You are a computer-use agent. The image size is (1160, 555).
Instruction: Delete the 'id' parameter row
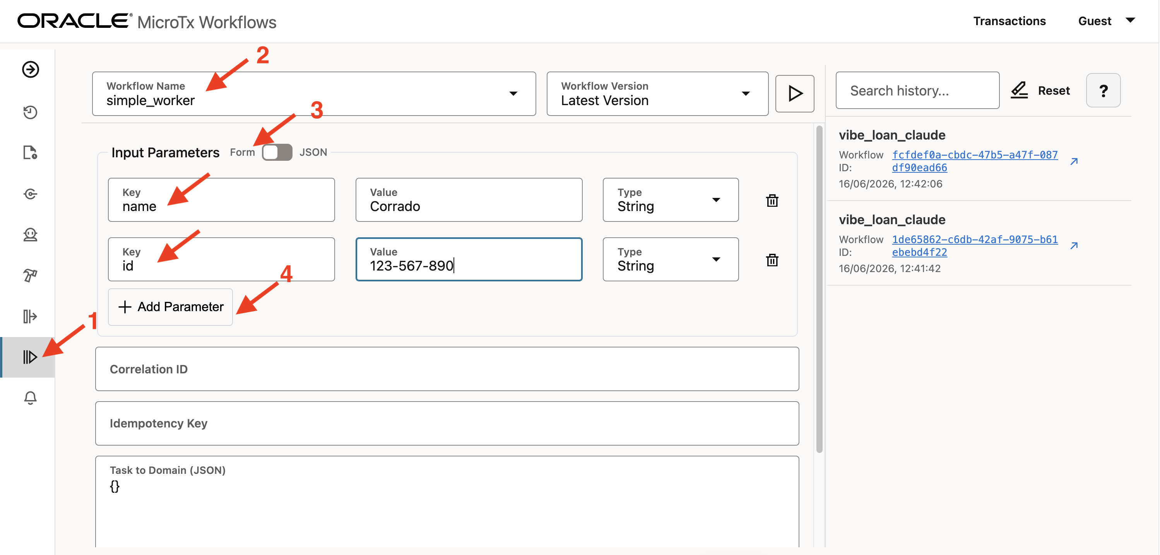click(772, 259)
